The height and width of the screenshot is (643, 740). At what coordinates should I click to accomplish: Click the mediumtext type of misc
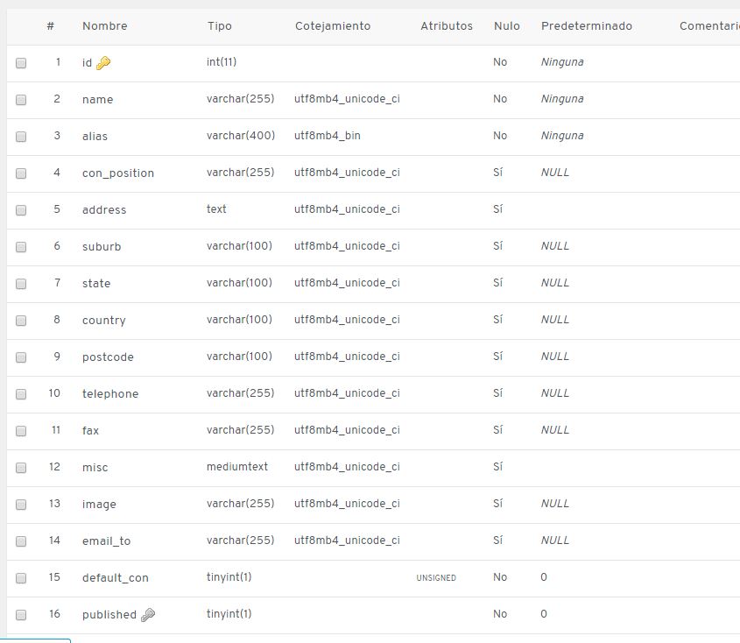tap(237, 467)
